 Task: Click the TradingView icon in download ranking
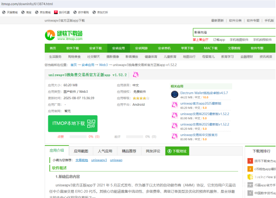250,177
